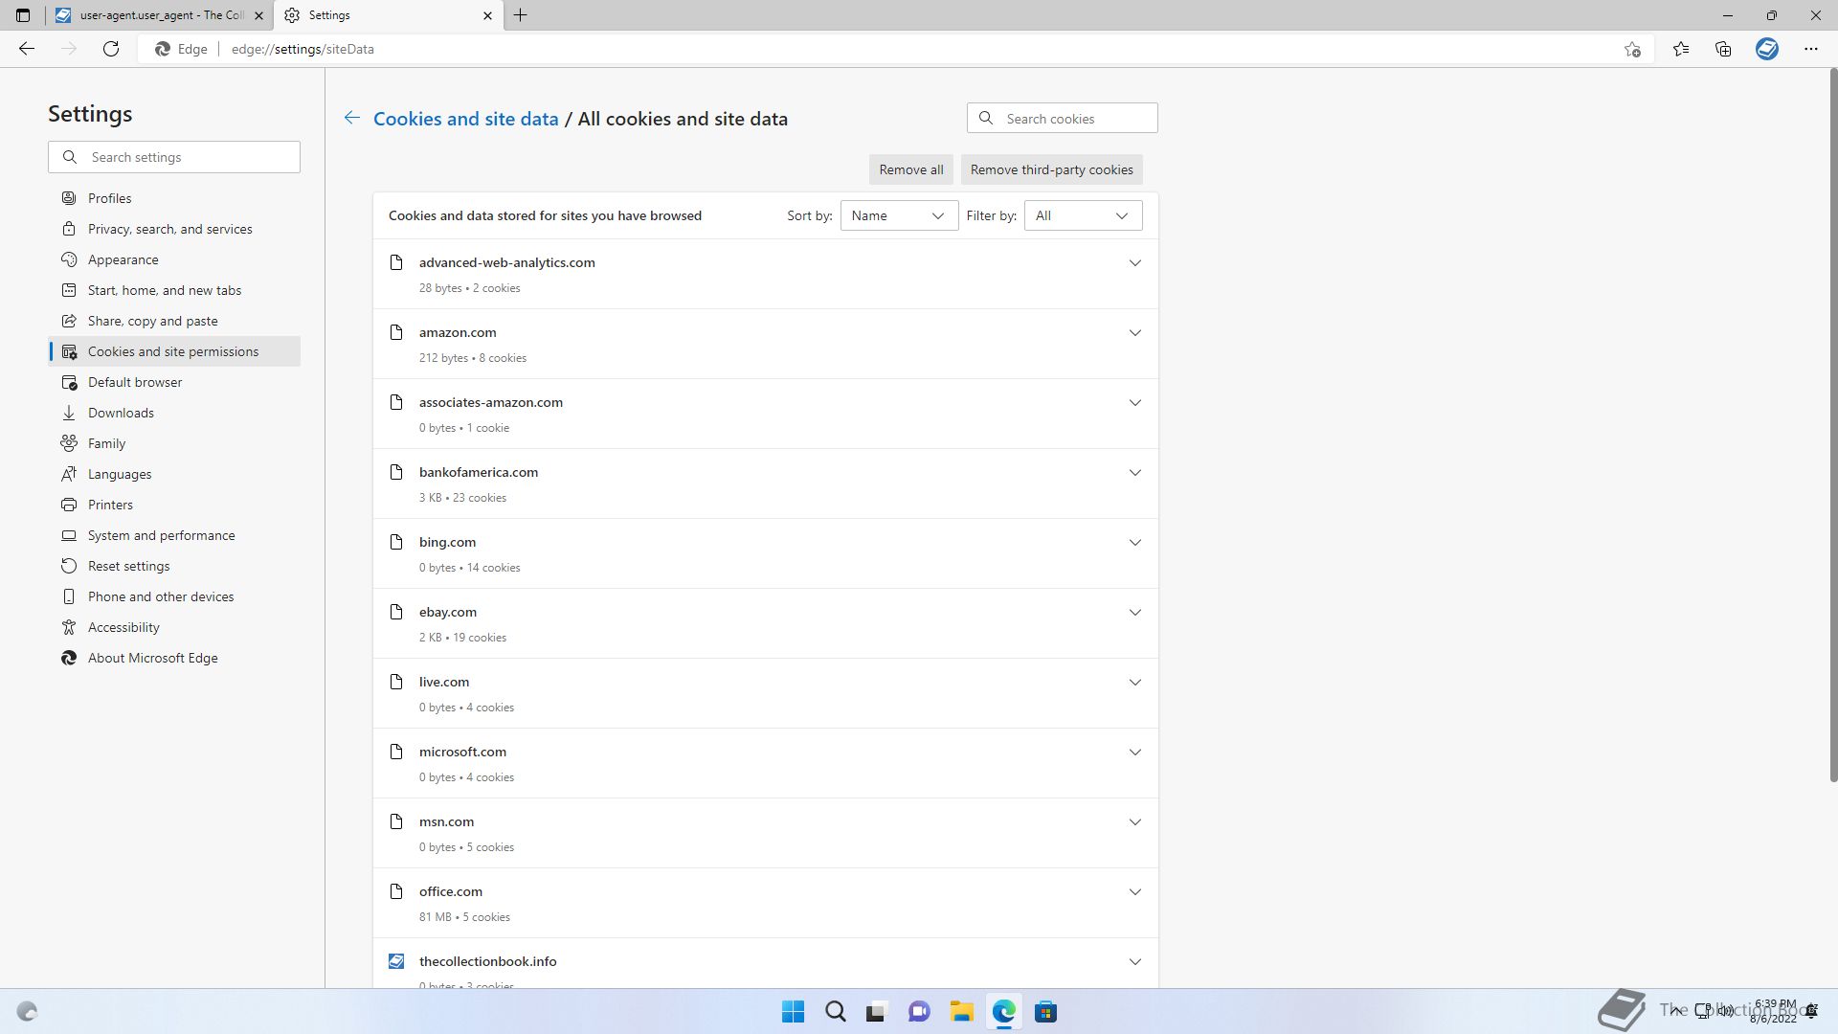Open the tab actions menu icon
Viewport: 1838px width, 1034px height.
point(23,15)
